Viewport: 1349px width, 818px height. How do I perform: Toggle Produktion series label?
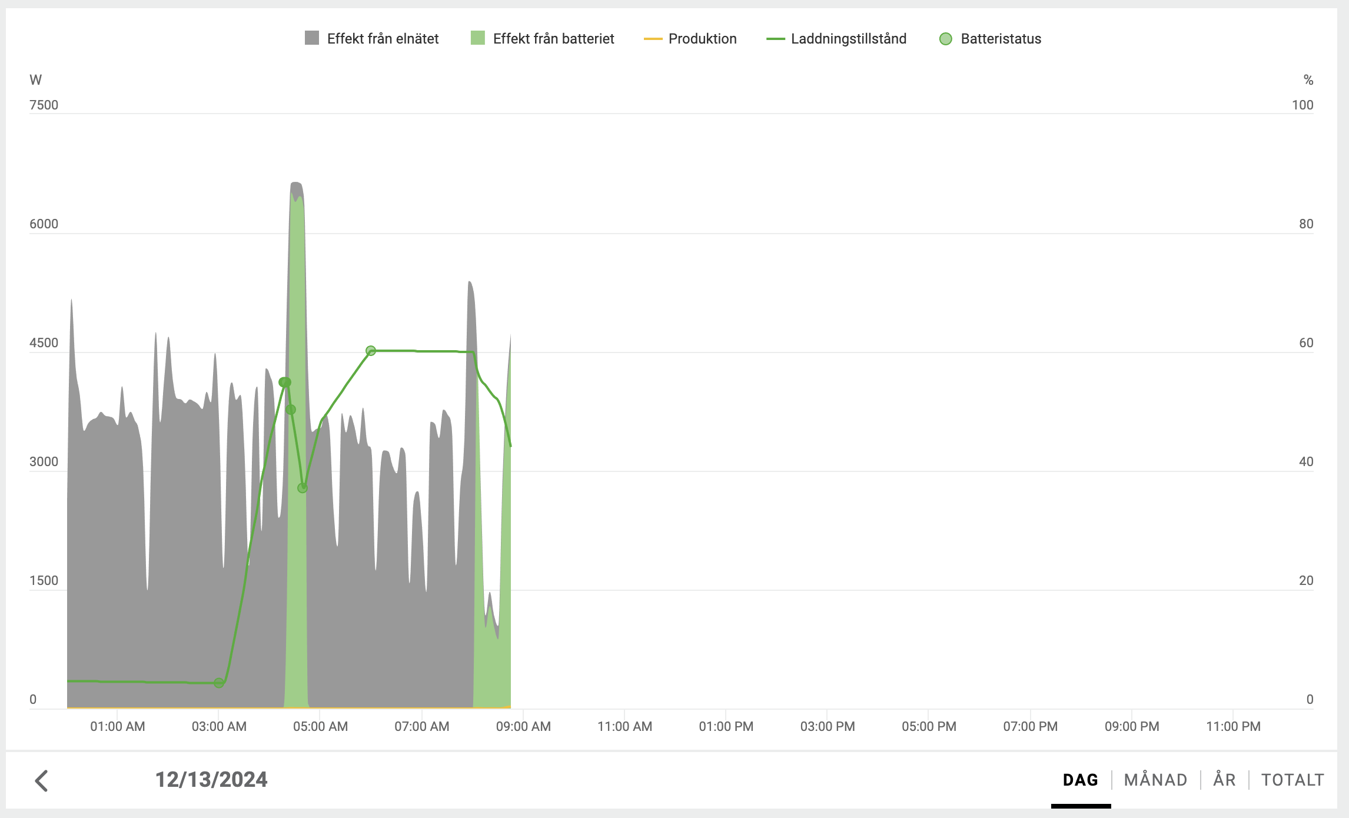[x=702, y=39]
